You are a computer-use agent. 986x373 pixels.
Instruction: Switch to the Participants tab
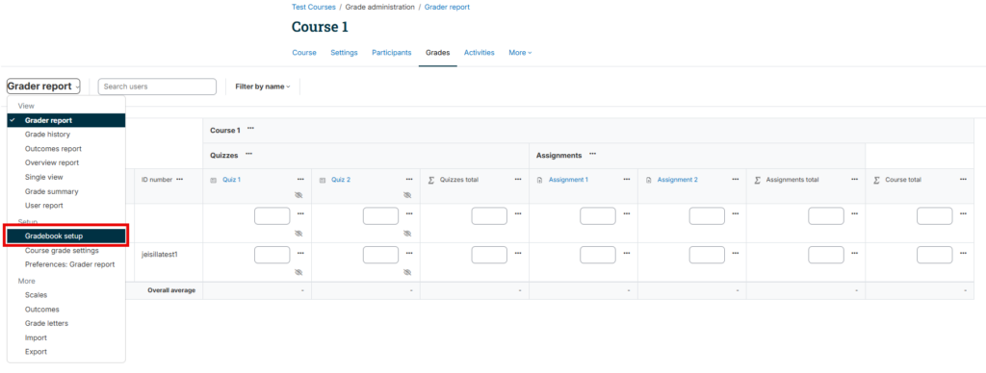(x=391, y=53)
